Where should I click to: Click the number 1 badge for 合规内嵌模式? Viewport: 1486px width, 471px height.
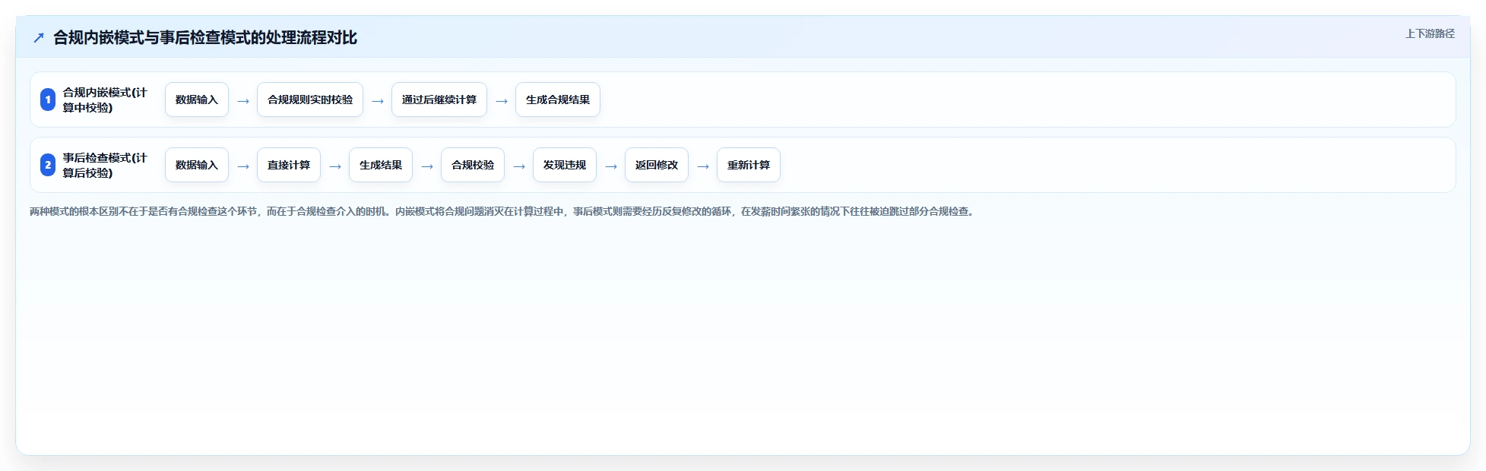pos(48,100)
